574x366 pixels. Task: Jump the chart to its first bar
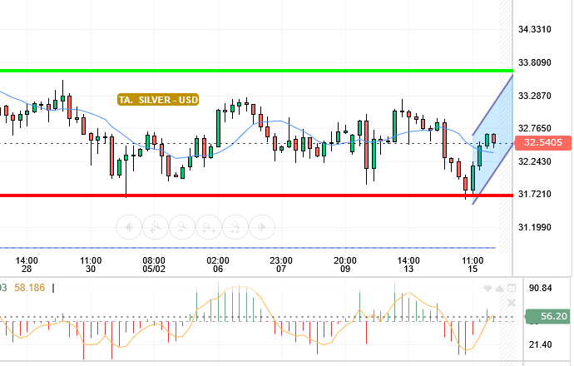point(129,227)
